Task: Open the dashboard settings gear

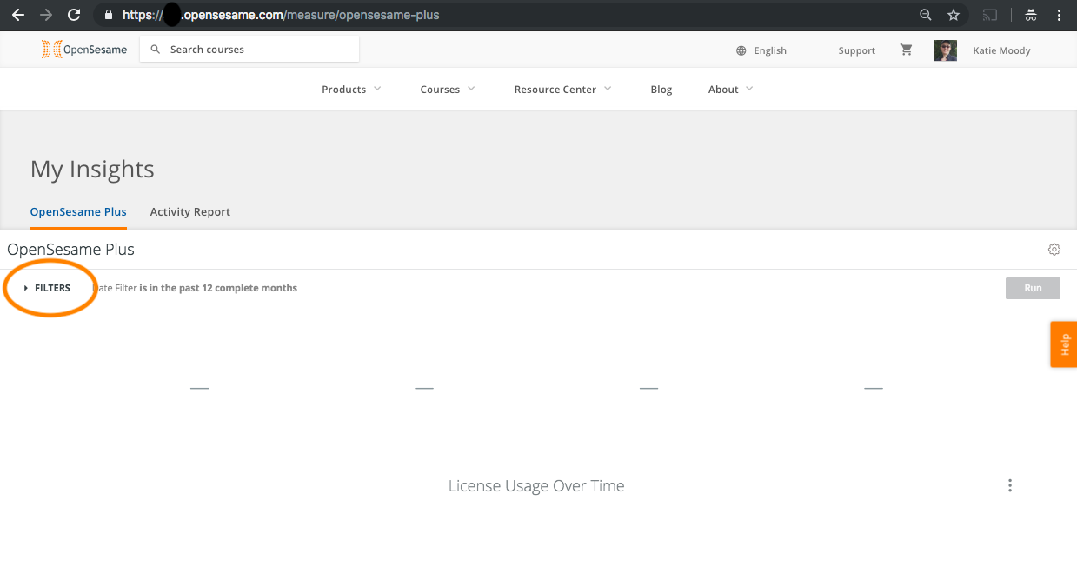Action: [x=1054, y=250]
